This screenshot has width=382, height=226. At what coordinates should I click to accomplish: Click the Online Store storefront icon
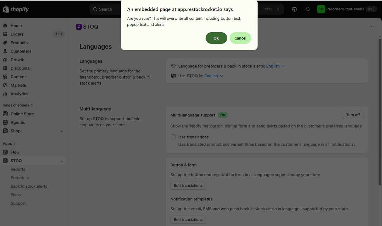[x=5, y=114]
